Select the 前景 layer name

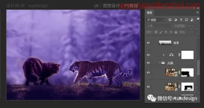tap(177, 43)
